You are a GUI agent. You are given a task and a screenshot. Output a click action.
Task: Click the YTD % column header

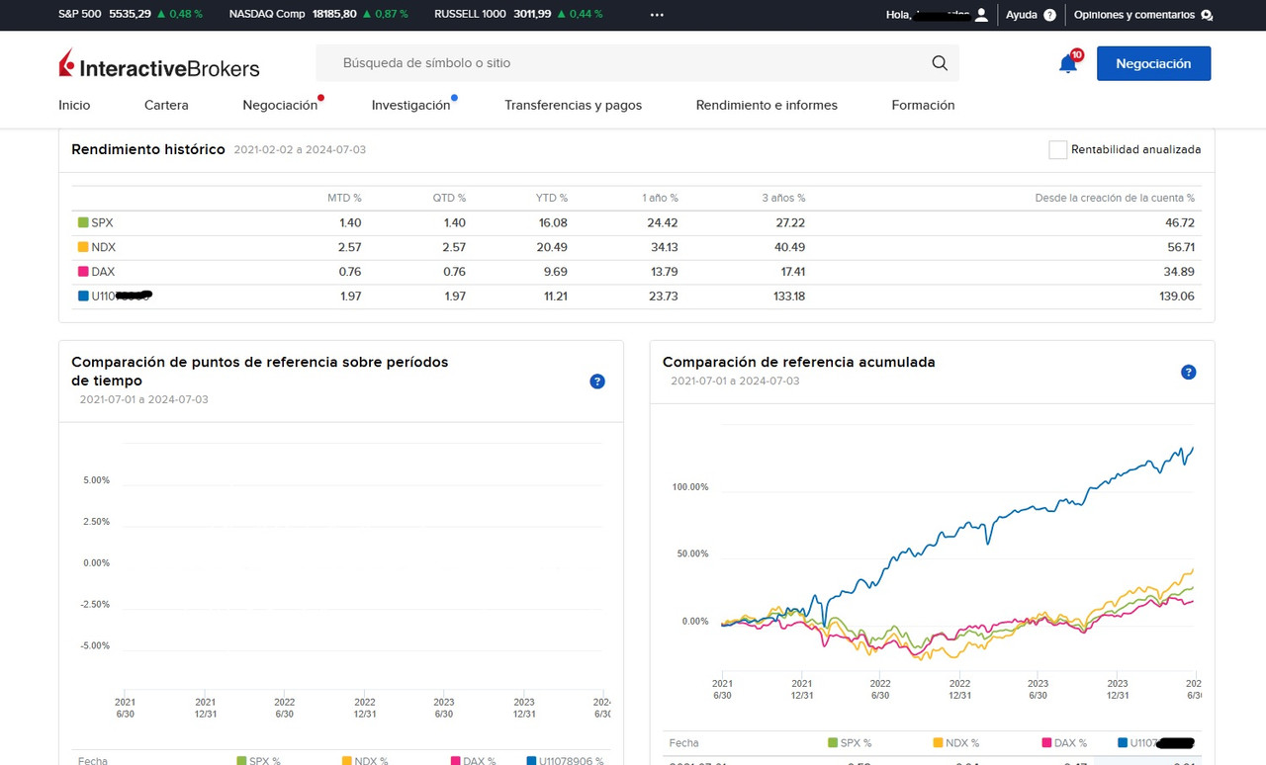[552, 199]
